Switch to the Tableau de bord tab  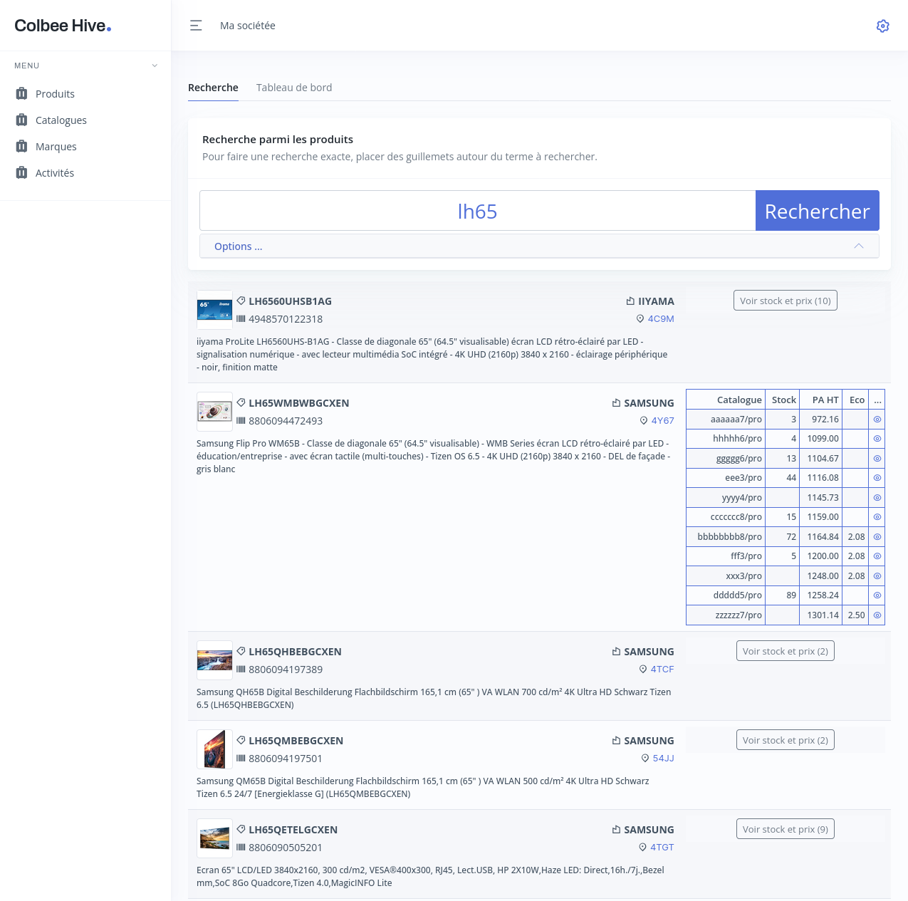[294, 88]
